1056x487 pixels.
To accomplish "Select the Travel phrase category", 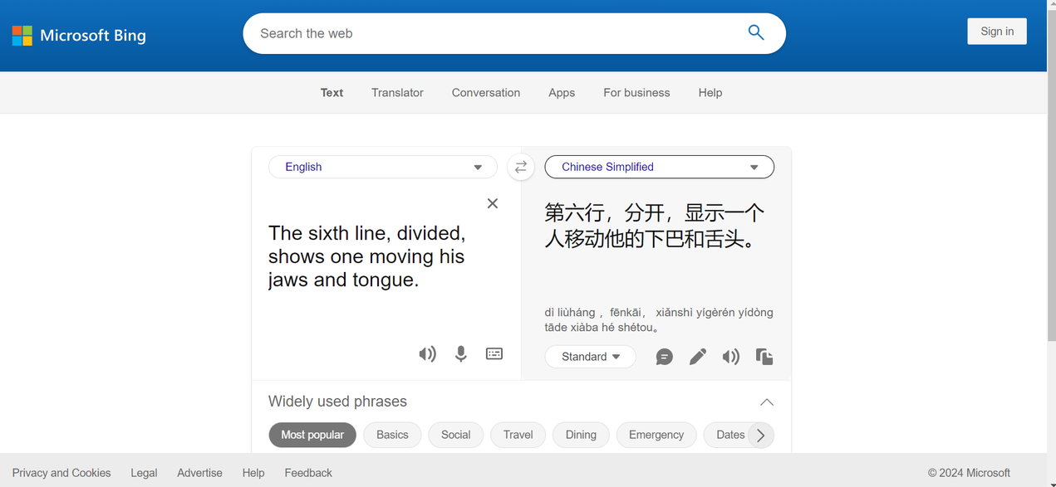I will click(518, 435).
